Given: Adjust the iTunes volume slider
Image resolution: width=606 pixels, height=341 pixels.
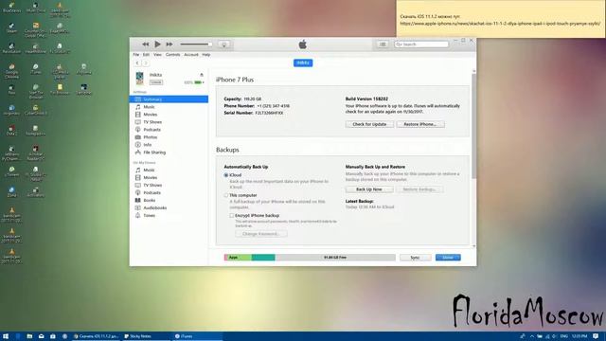Looking at the screenshot, I should click(x=196, y=45).
